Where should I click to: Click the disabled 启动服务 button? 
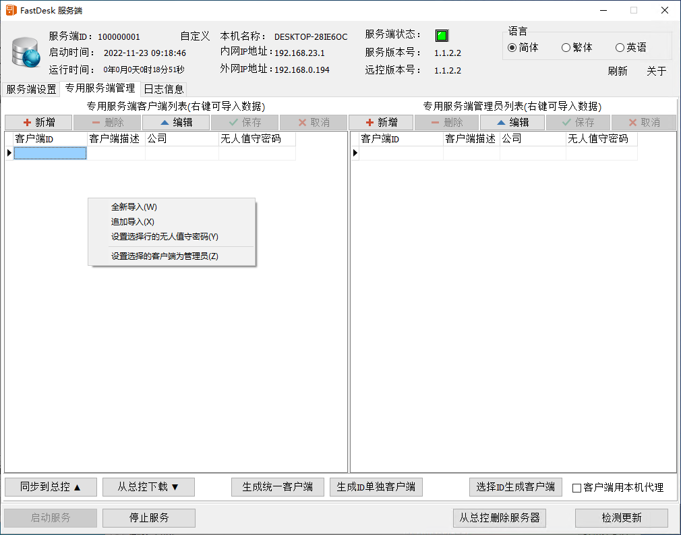coord(51,517)
